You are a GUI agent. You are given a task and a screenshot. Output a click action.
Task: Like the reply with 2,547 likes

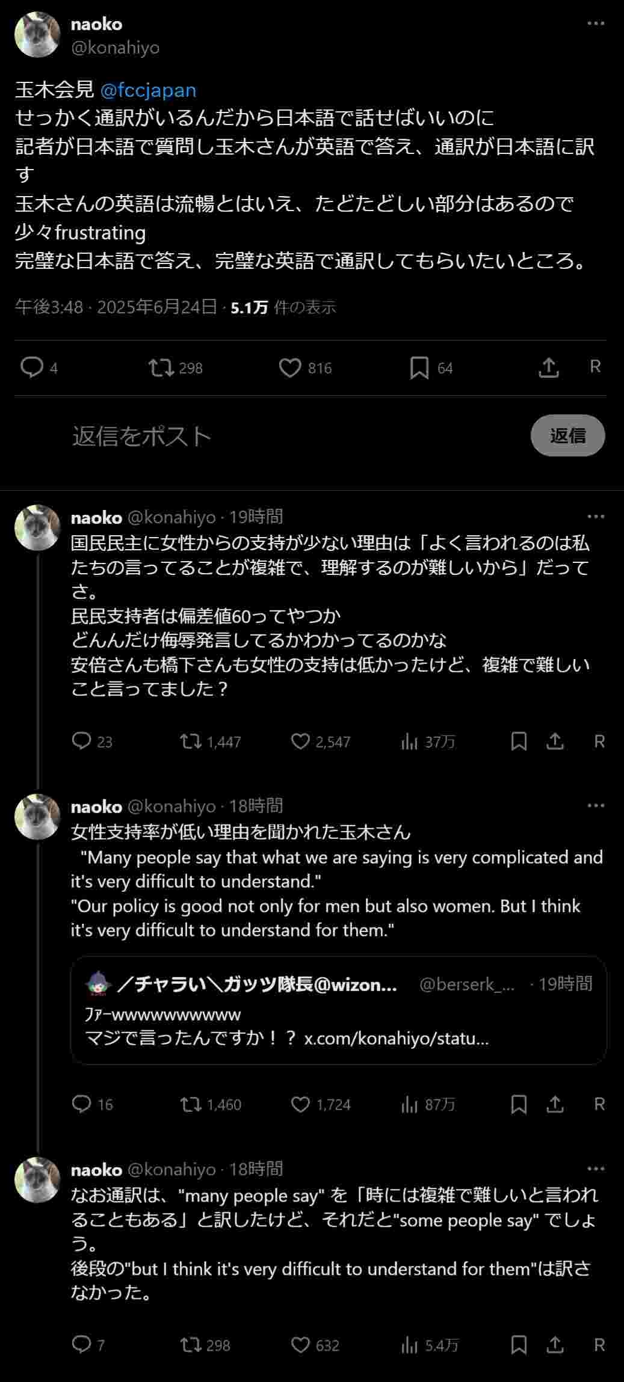tap(300, 741)
